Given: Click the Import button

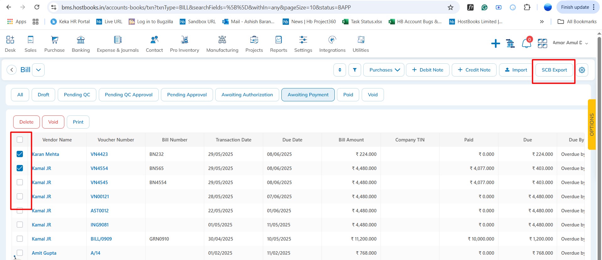Looking at the screenshot, I should point(516,70).
